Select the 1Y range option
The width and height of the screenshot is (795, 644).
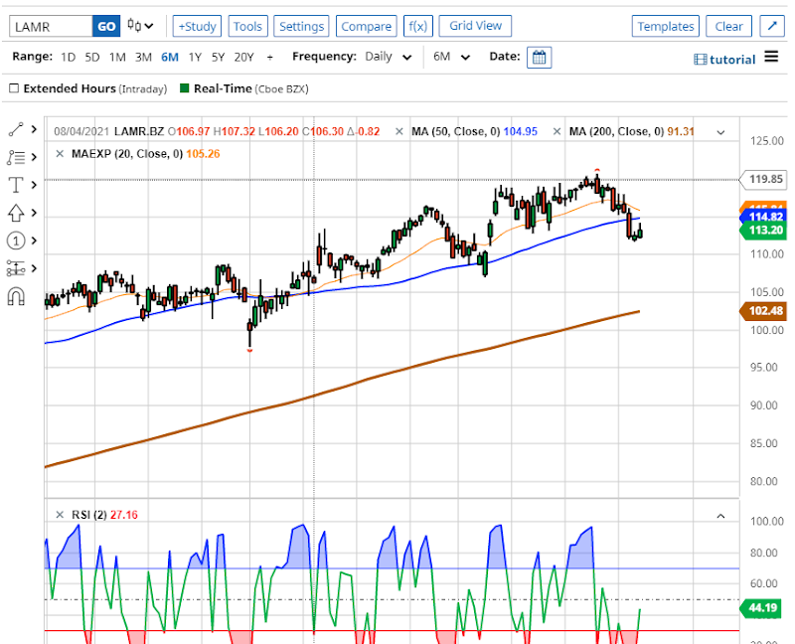coord(195,58)
